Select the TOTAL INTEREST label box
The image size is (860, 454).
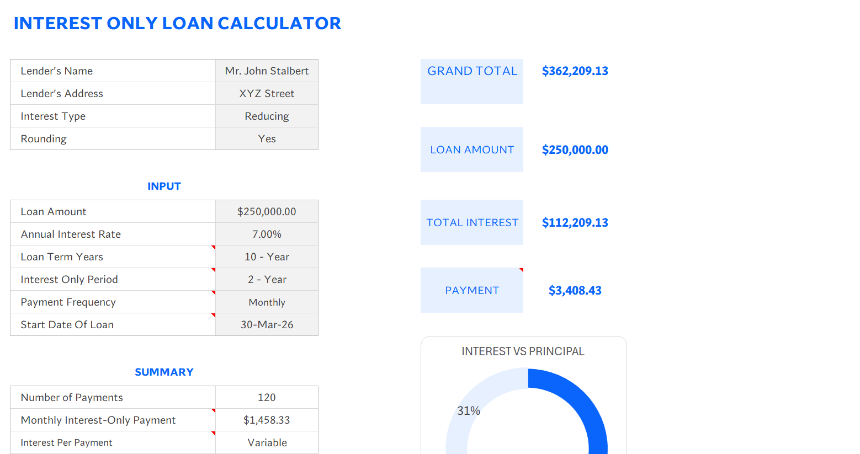click(472, 222)
